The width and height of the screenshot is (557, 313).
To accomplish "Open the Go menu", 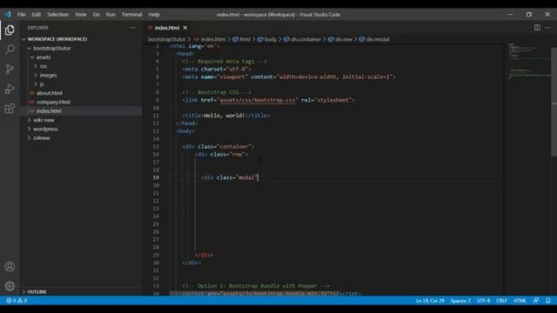I will click(97, 15).
